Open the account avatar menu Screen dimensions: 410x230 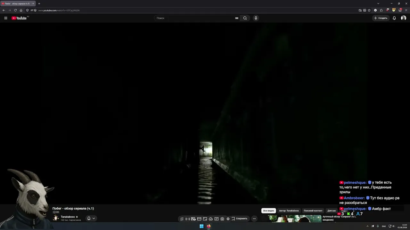[x=404, y=18]
